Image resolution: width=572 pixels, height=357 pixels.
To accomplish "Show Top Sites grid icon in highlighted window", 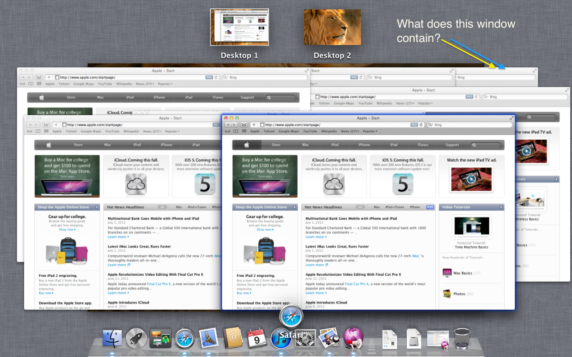I will [x=244, y=131].
